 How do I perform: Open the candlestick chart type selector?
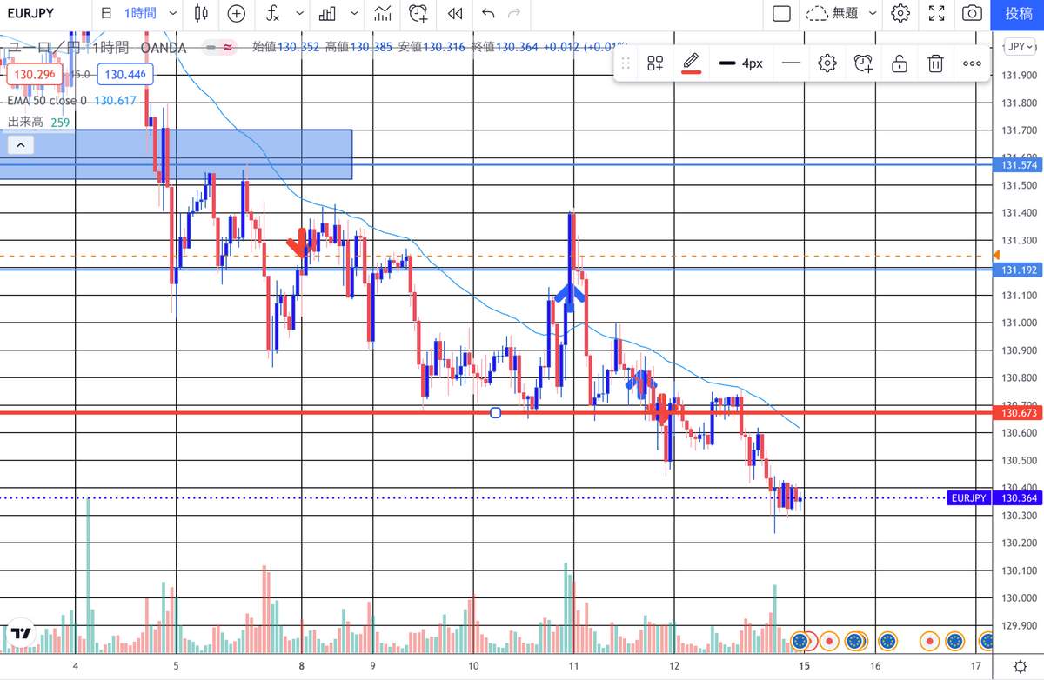coord(201,13)
